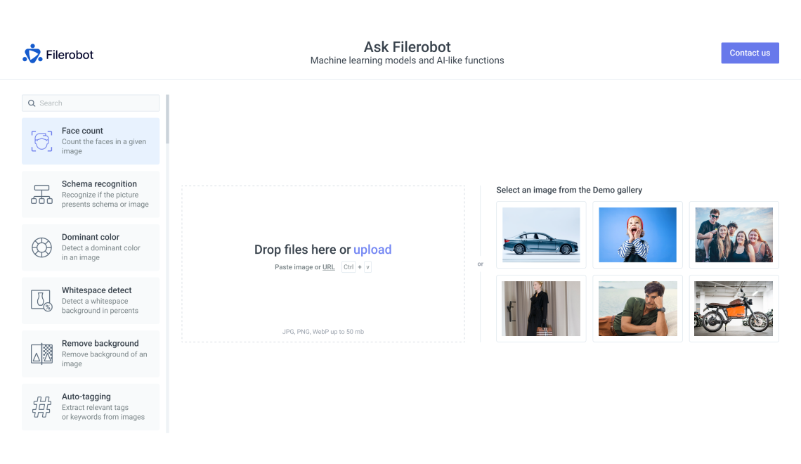Select the Face count icon
Screen dimensions: 801x464
point(41,141)
